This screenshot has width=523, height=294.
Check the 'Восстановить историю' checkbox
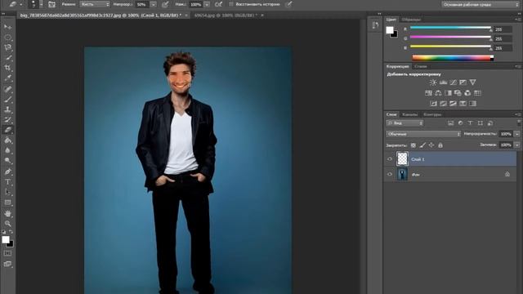231,4
